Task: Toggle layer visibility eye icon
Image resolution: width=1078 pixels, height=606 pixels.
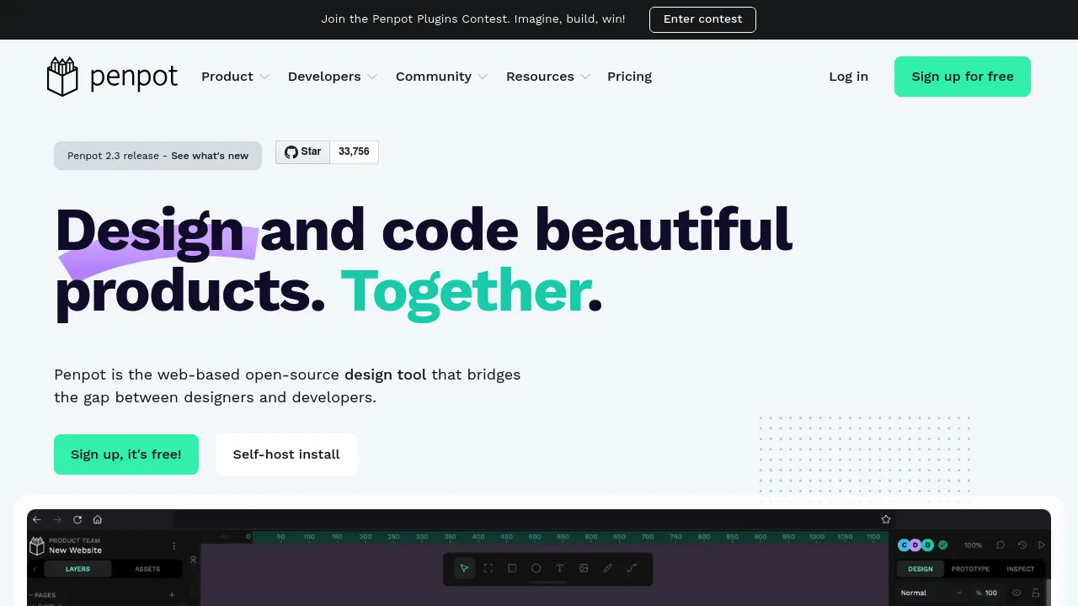Action: tap(1017, 593)
